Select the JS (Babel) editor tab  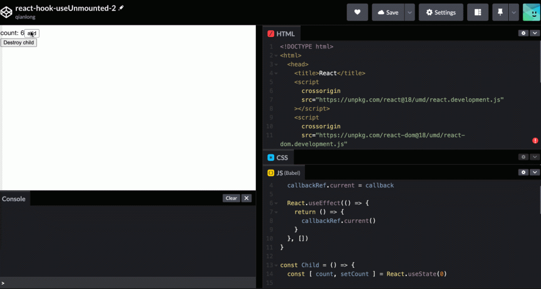click(x=284, y=173)
